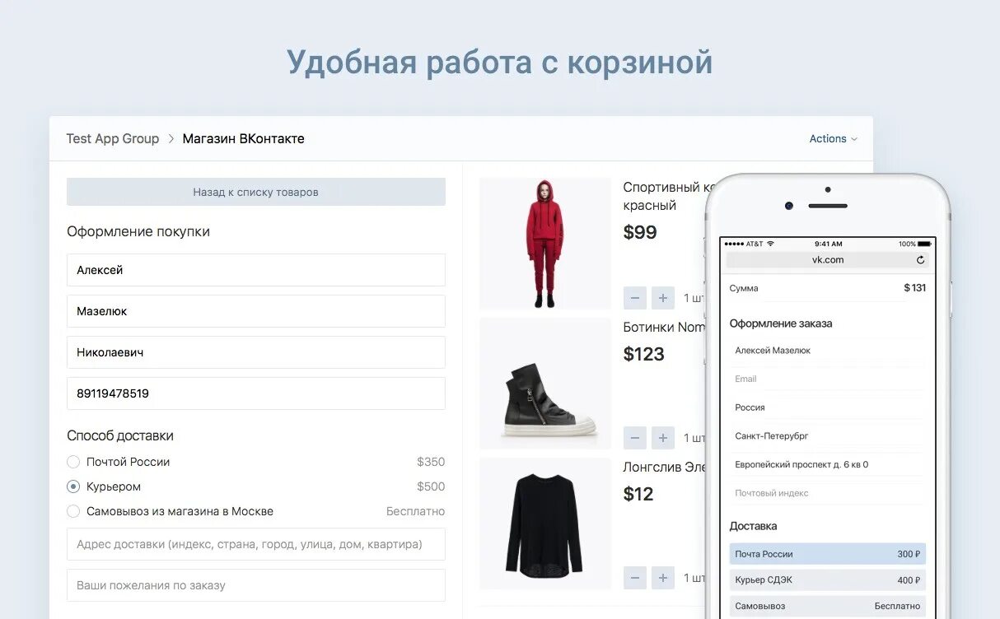
Task: Click the $123 price of boots
Action: click(644, 354)
